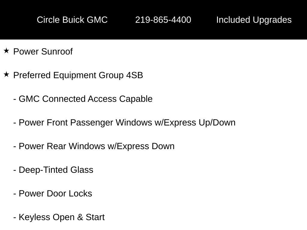Select the Included Upgrades heading
Image resolution: width=307 pixels, height=230 pixels.
[254, 20]
